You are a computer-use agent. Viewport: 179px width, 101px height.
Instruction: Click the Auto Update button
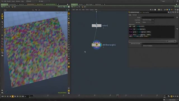172,100
